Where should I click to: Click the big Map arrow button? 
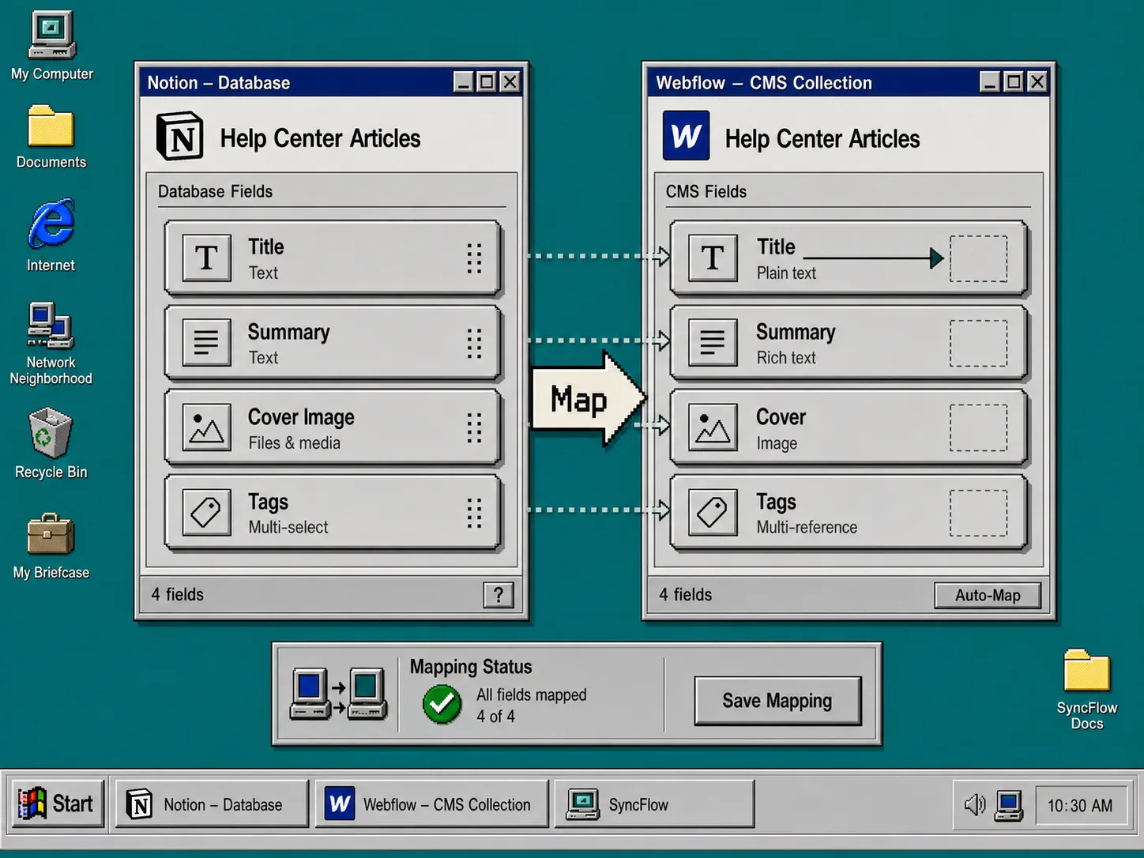tap(589, 400)
